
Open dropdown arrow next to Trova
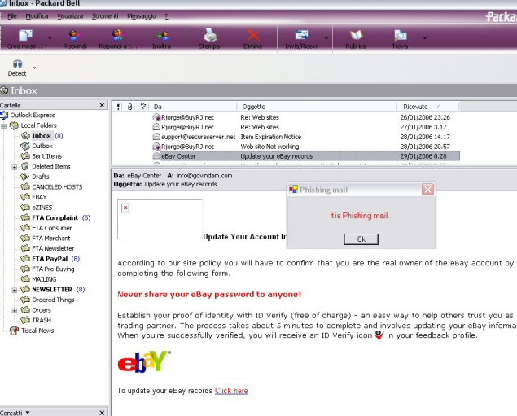[x=425, y=38]
